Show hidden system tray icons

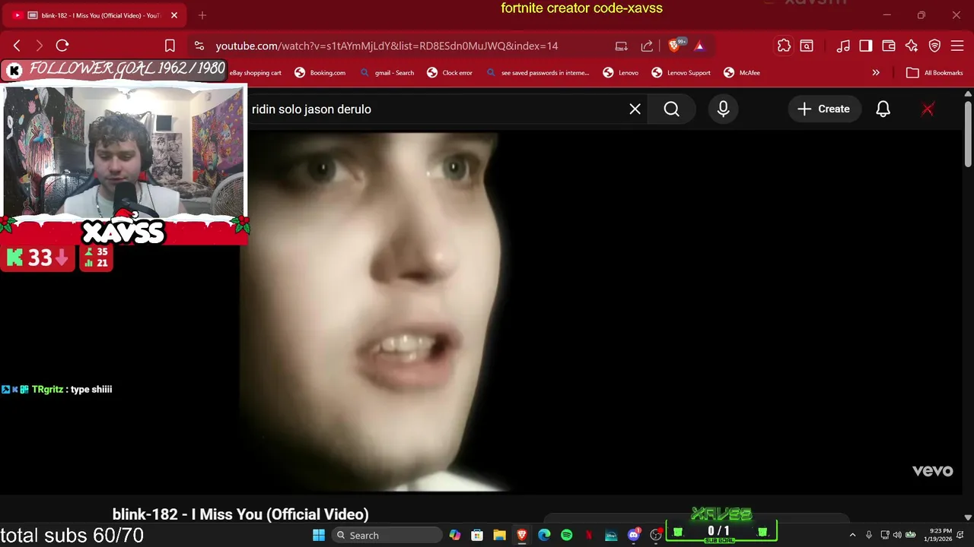pyautogui.click(x=852, y=536)
